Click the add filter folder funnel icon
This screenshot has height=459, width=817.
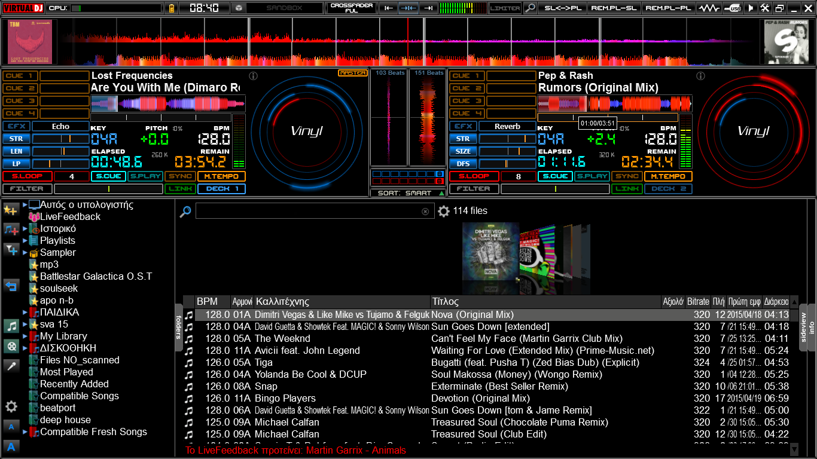11,249
